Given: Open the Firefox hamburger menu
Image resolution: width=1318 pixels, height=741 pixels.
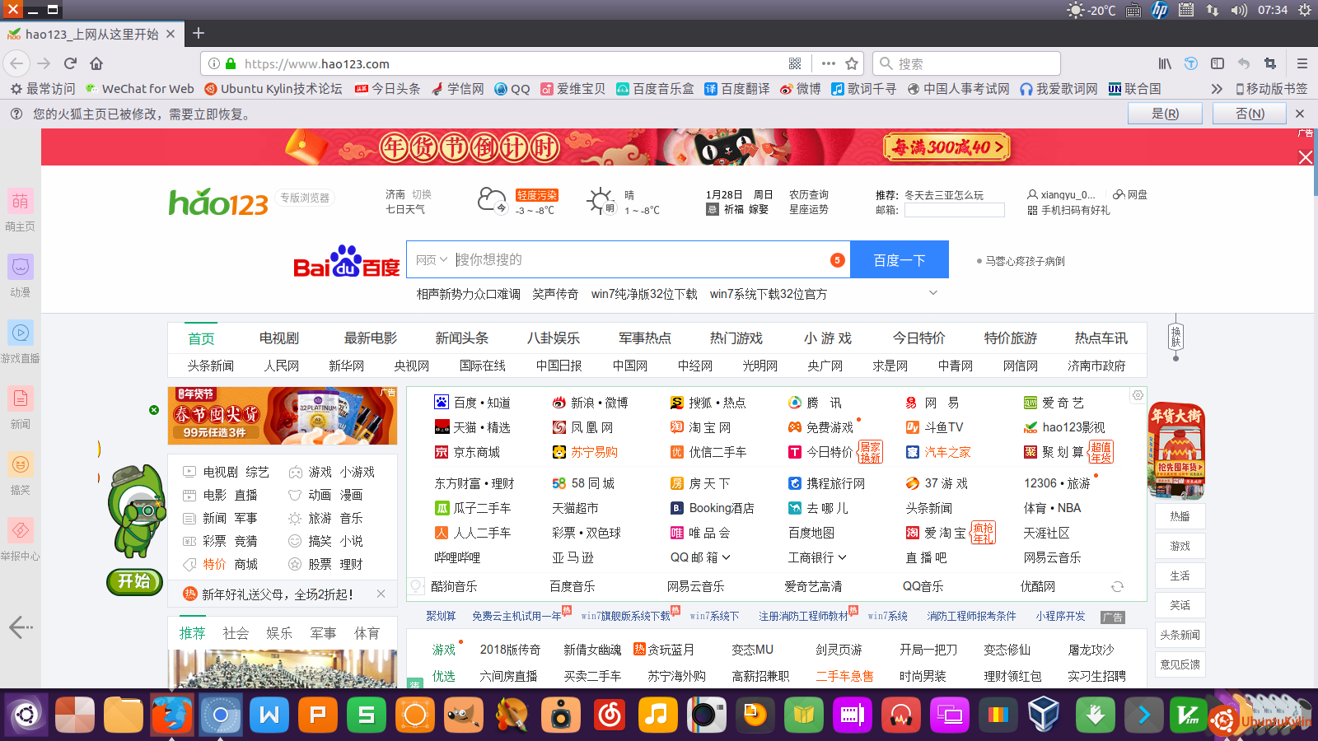Looking at the screenshot, I should click(x=1302, y=63).
